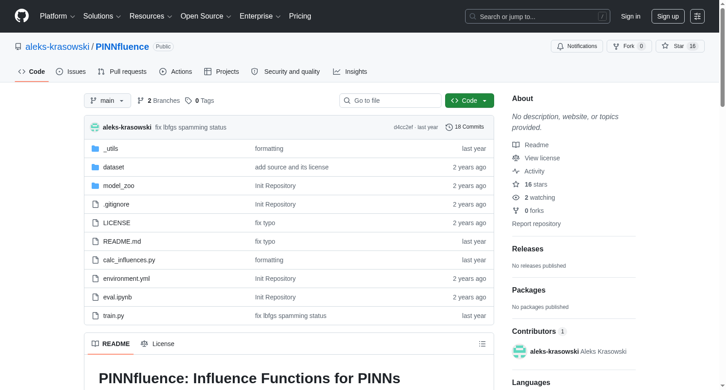Screen dimensions: 726x390
Task: Switch to the Insights tab
Action: tap(350, 72)
